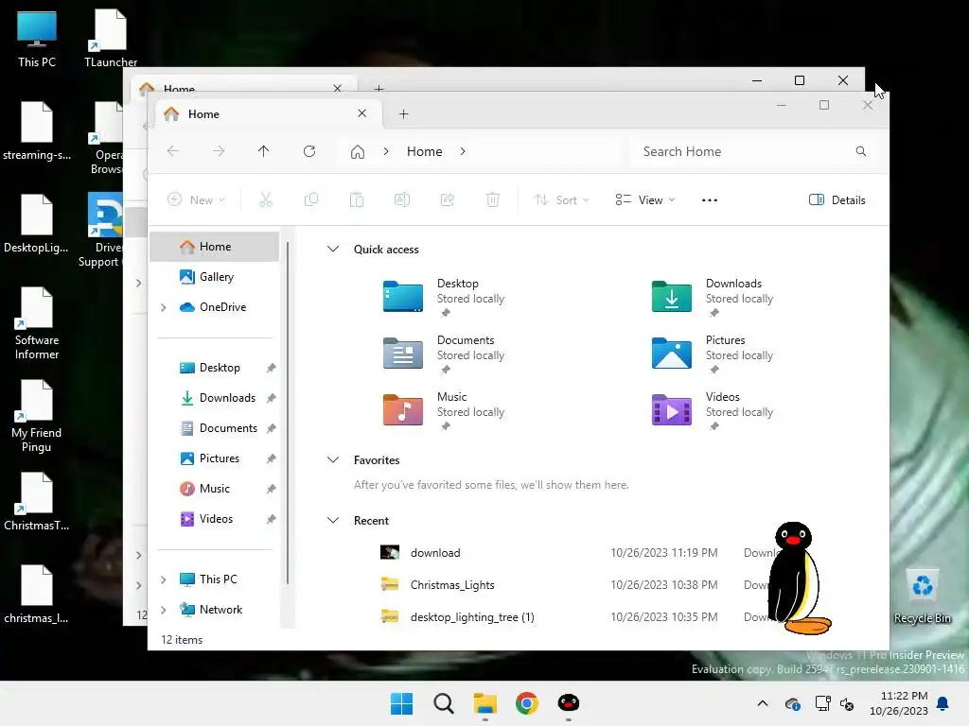The height and width of the screenshot is (726, 969).
Task: Open the three-dot See more menu
Action: (710, 200)
